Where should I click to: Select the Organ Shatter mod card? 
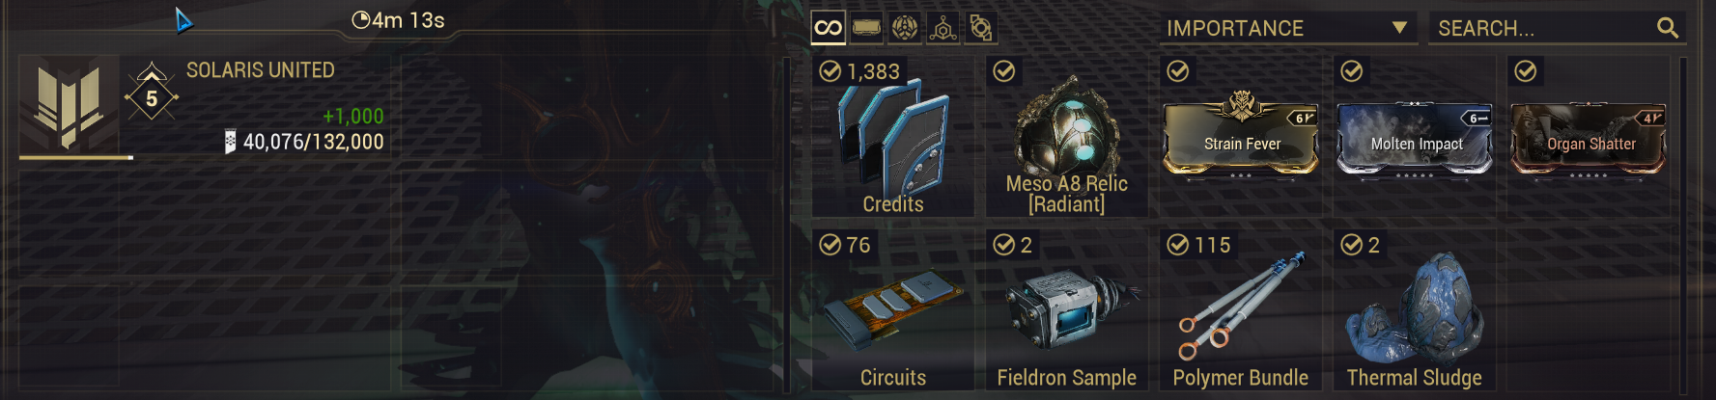[x=1589, y=140]
